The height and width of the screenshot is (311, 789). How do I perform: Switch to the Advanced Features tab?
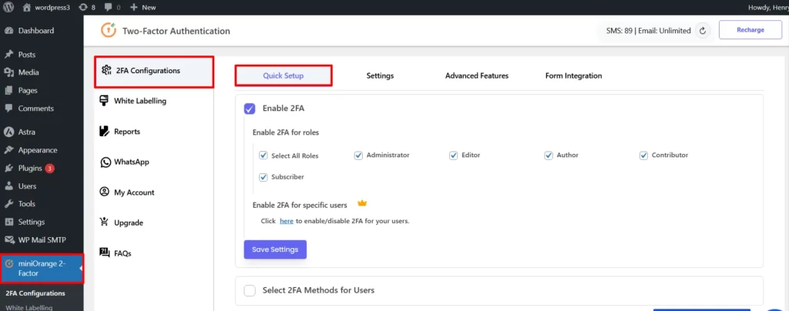coord(476,75)
